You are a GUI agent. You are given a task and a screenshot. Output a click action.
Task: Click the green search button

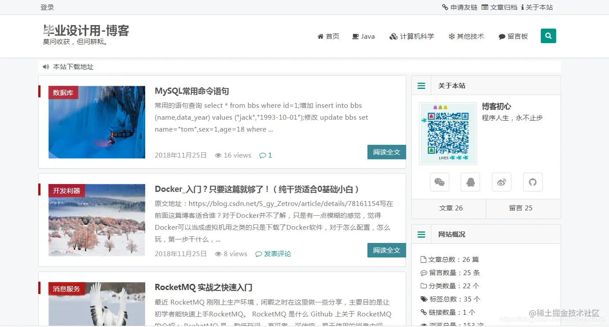[x=548, y=36]
